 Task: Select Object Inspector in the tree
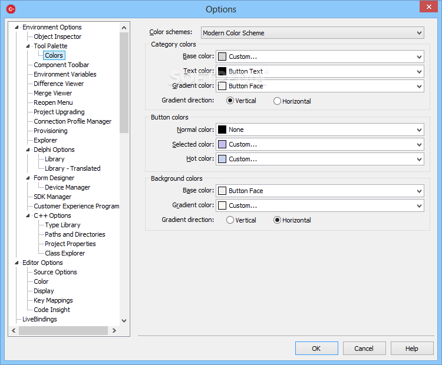(58, 36)
